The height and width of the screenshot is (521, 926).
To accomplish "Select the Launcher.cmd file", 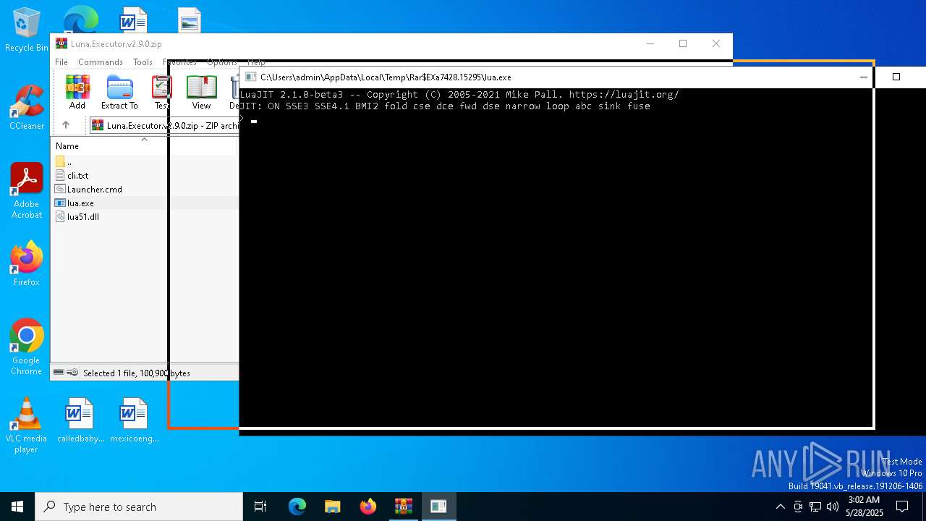I will pyautogui.click(x=94, y=190).
